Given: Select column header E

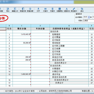Looking at the screenshot, I should click(69, 26).
